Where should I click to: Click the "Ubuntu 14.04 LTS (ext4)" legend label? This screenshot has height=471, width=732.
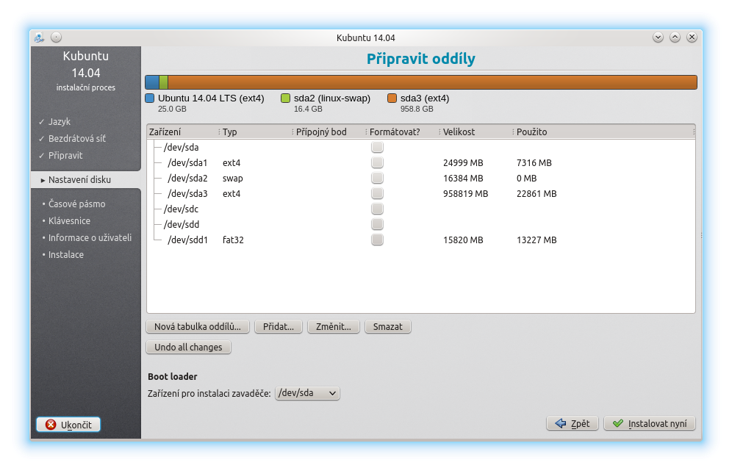coord(211,98)
